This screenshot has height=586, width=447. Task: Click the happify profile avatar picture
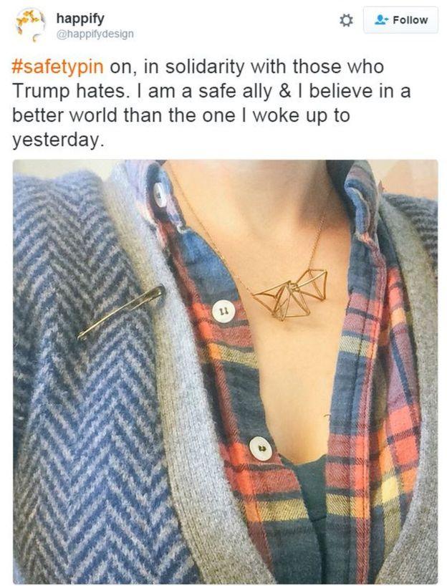tap(30, 24)
